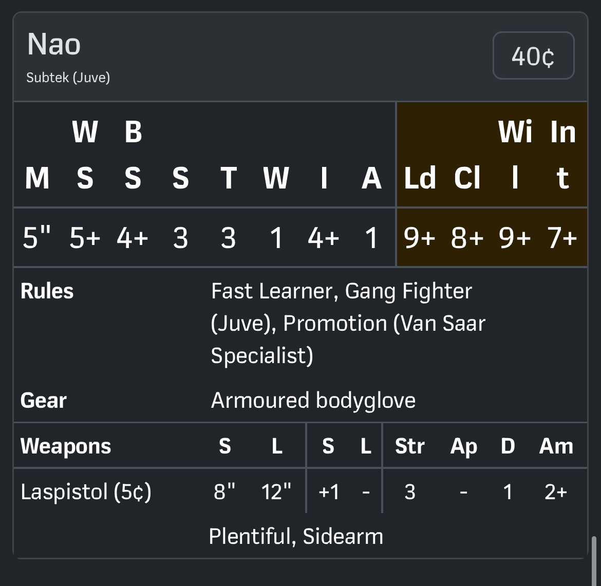The height and width of the screenshot is (586, 601).
Task: Click the Plentiful, Sidearm traits line
Action: 296,537
